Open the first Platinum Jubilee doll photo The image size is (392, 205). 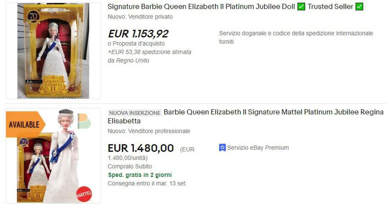[x=53, y=51]
